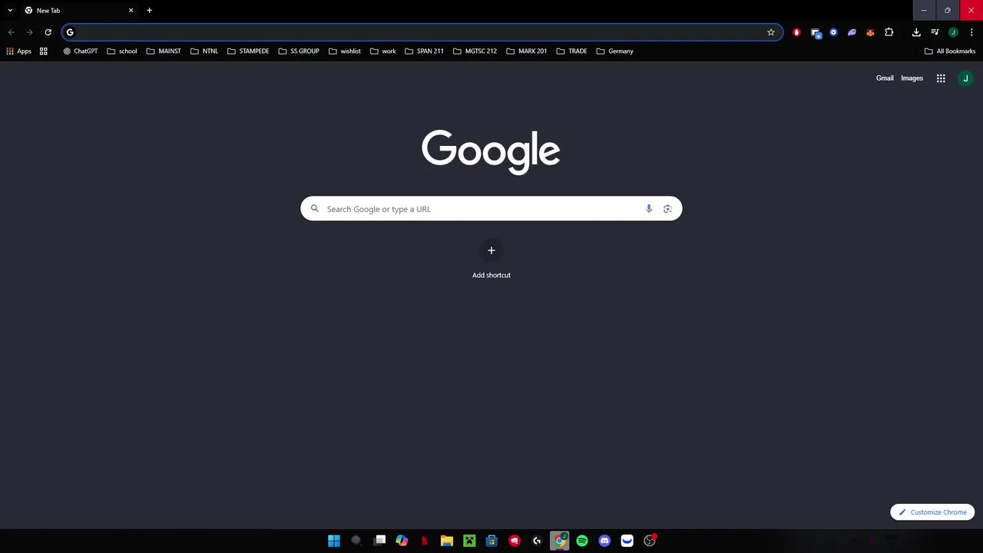983x553 pixels.
Task: Open the NTNL bookmarks folder
Action: click(x=204, y=51)
